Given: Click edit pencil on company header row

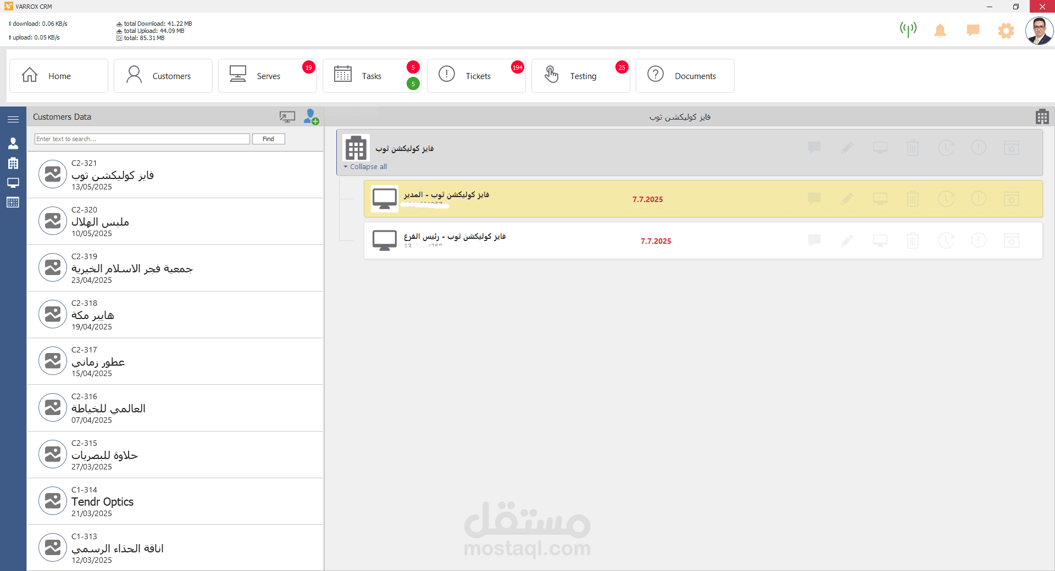Looking at the screenshot, I should tap(847, 147).
